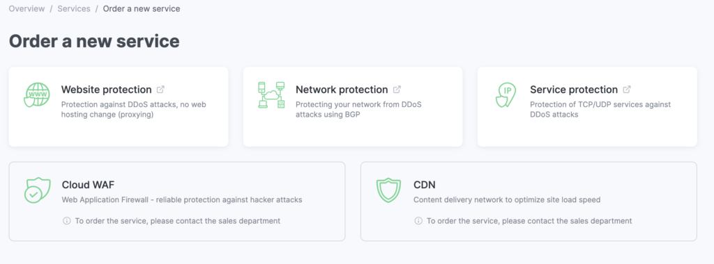Click the Website protection globe icon
This screenshot has height=264, width=714.
pyautogui.click(x=36, y=94)
